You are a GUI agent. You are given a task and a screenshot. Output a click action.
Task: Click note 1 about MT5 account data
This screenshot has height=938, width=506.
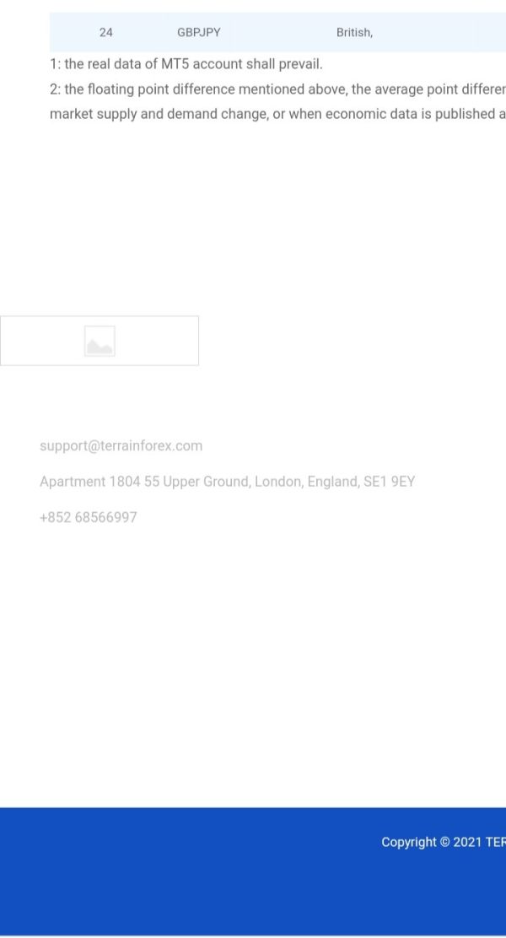tap(186, 64)
